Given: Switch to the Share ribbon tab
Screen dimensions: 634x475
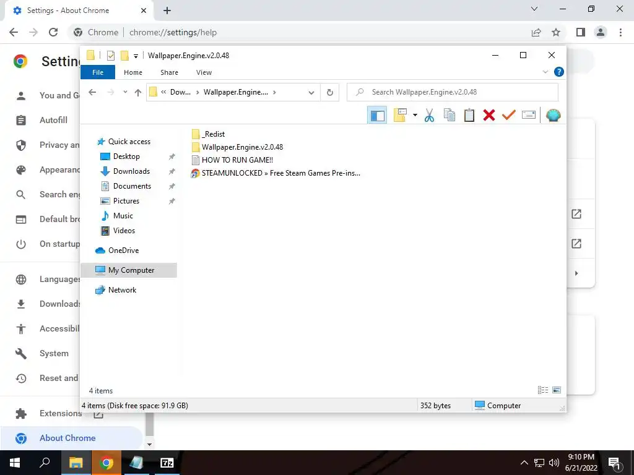Looking at the screenshot, I should (x=169, y=72).
